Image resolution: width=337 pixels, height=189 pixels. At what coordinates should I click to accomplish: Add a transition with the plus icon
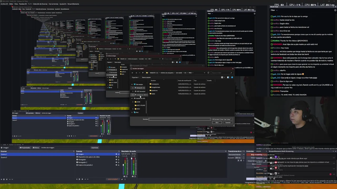click(x=239, y=161)
